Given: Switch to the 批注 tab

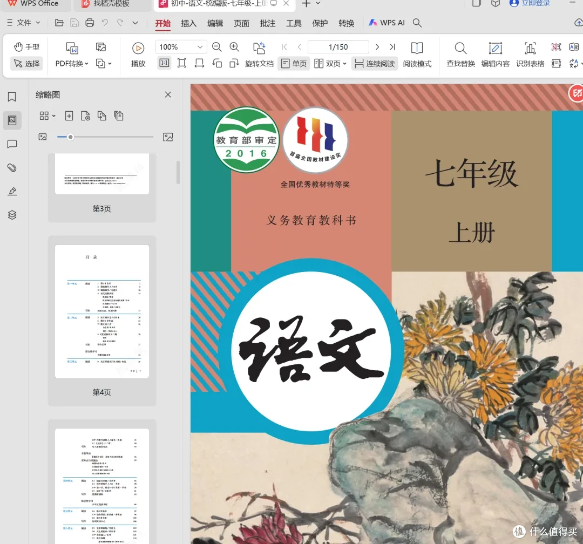Looking at the screenshot, I should [268, 23].
